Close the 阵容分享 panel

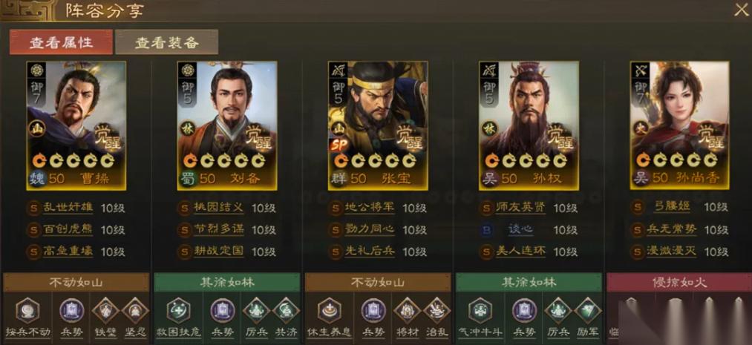coord(741,10)
